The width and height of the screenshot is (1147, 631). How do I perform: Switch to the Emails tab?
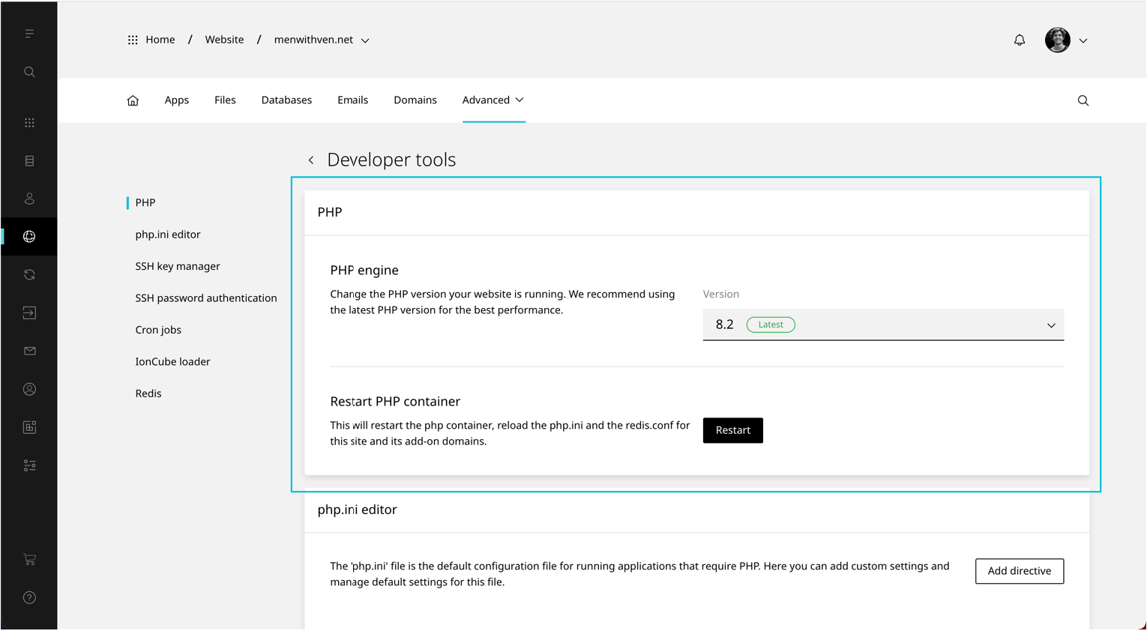click(x=352, y=100)
